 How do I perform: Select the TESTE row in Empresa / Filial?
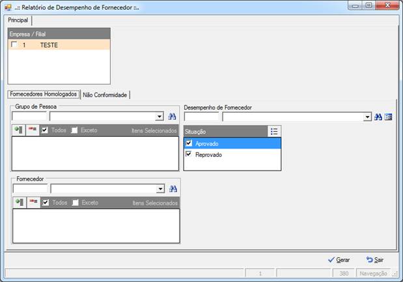point(59,45)
